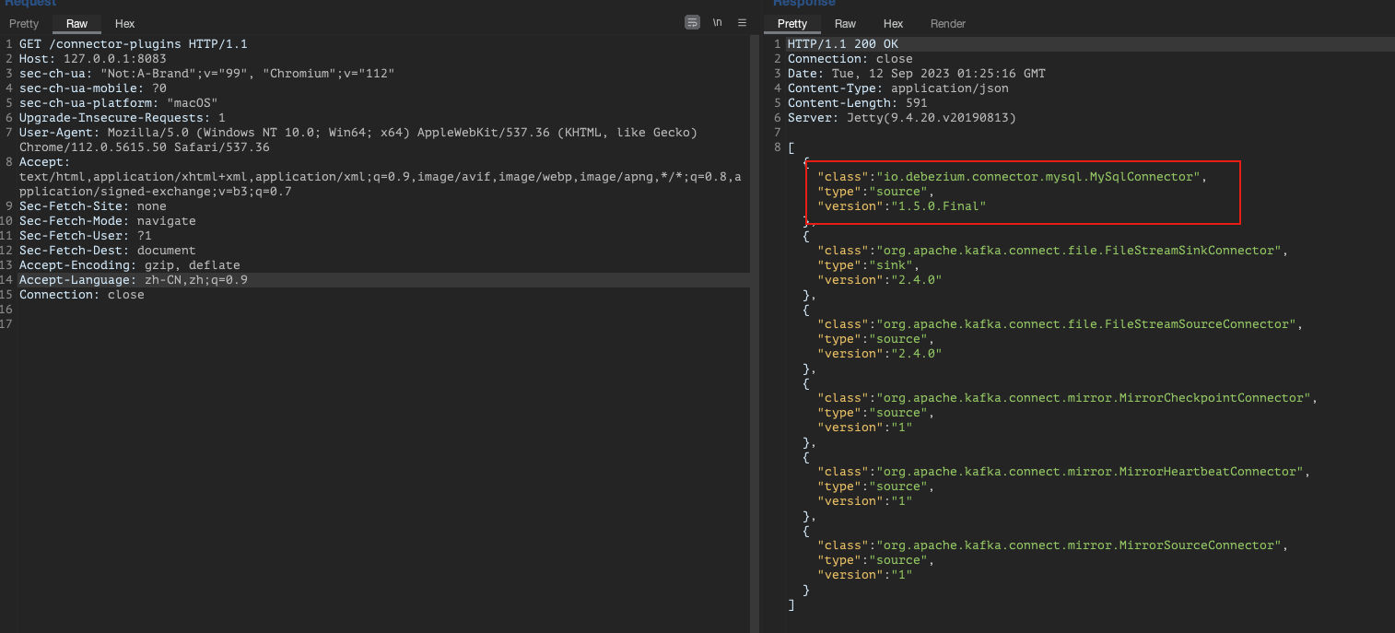The image size is (1395, 633).
Task: Show the Render tab in Response panel
Action: 948,24
